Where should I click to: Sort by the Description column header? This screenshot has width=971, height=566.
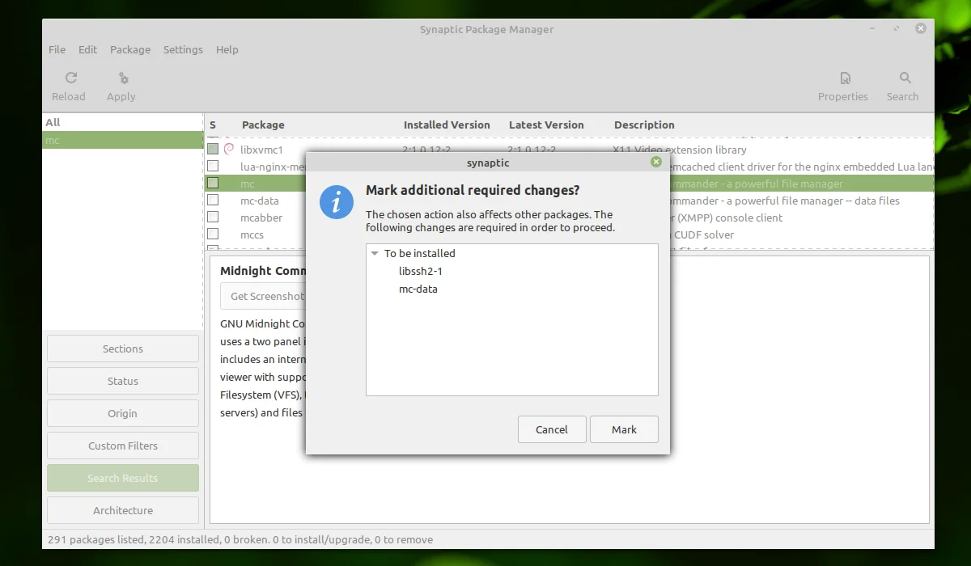(x=644, y=125)
